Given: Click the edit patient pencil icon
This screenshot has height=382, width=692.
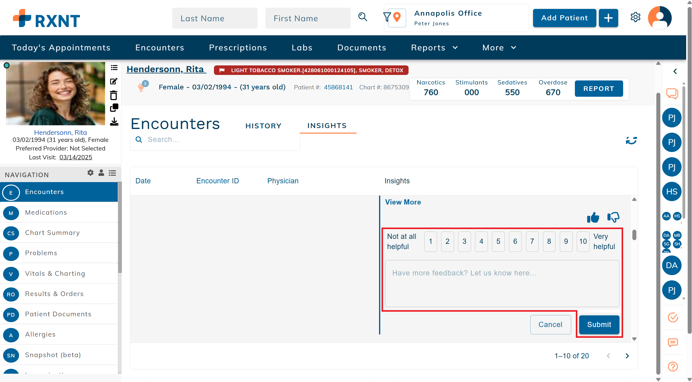Looking at the screenshot, I should [114, 81].
